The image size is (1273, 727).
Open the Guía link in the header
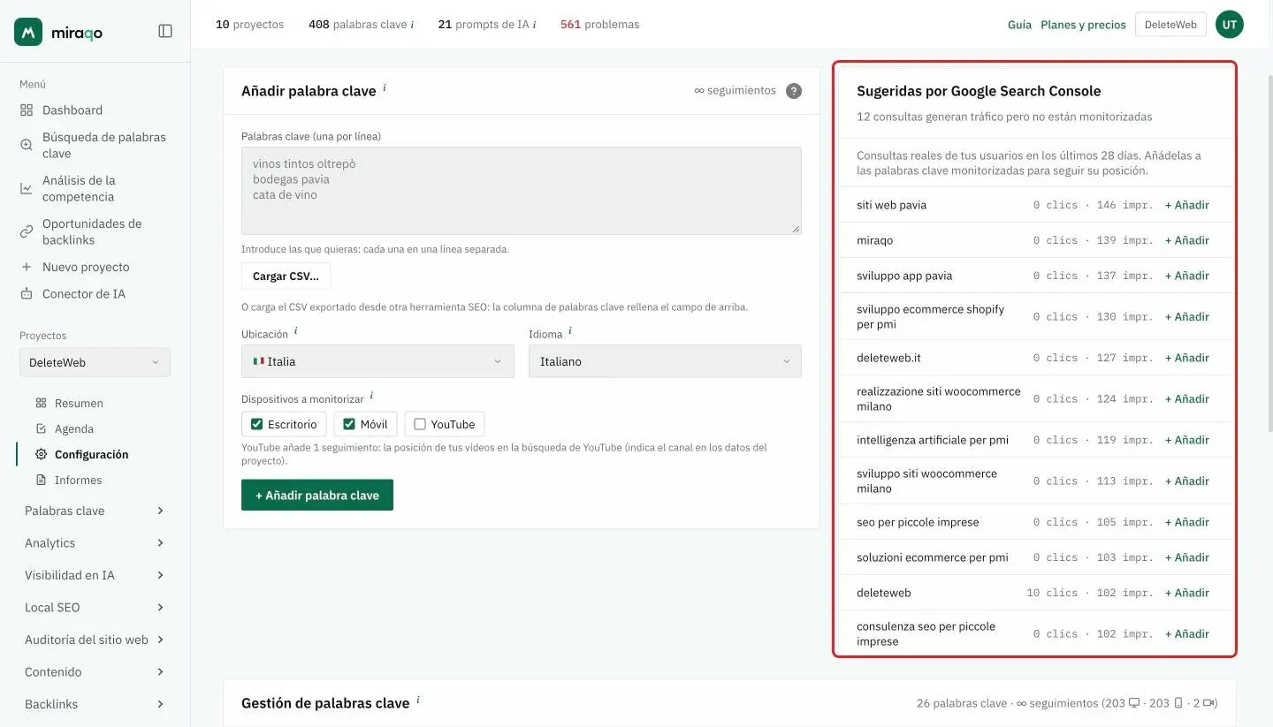(1019, 25)
